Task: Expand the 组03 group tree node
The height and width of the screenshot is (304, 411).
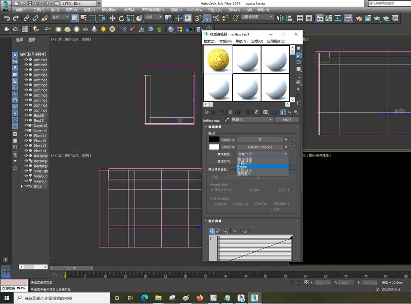Action: (22, 186)
